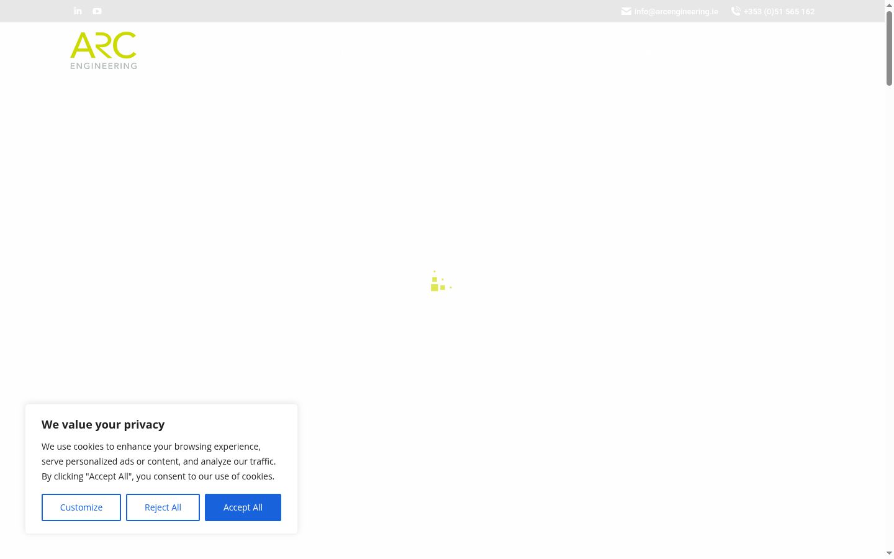The height and width of the screenshot is (559, 894).
Task: Click the ARC Engineering logo
Action: (104, 50)
